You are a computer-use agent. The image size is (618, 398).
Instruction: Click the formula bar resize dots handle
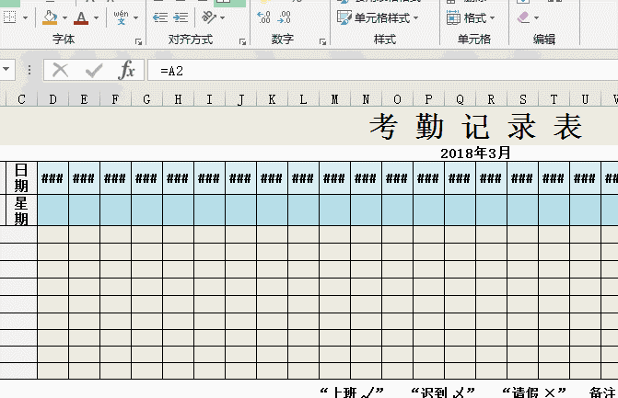[29, 70]
